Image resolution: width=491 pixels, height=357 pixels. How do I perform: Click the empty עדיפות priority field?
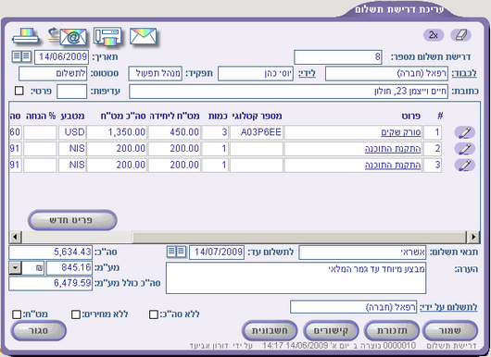(71, 92)
